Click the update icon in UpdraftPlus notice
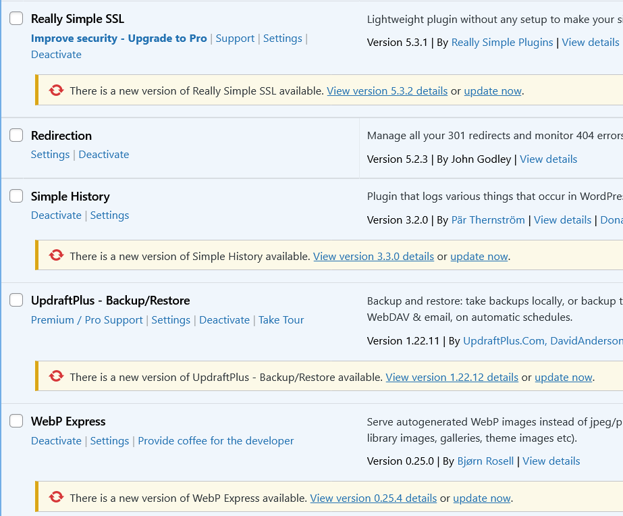The image size is (623, 516). [x=57, y=376]
